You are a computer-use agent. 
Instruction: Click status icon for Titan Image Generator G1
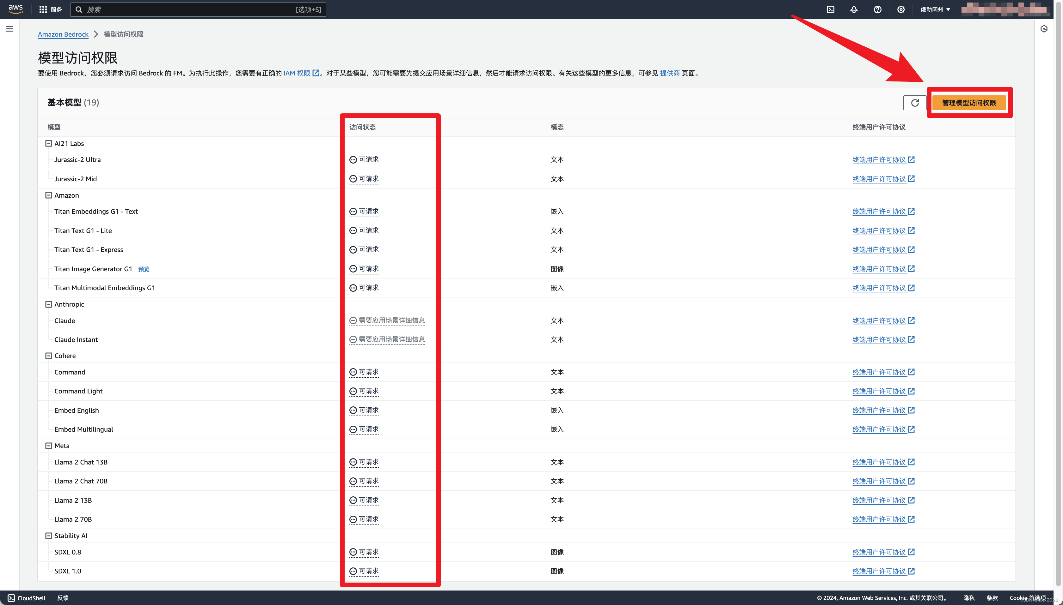[x=353, y=269]
